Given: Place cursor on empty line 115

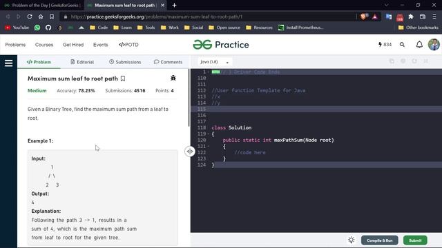Looking at the screenshot, I should coord(316,109).
